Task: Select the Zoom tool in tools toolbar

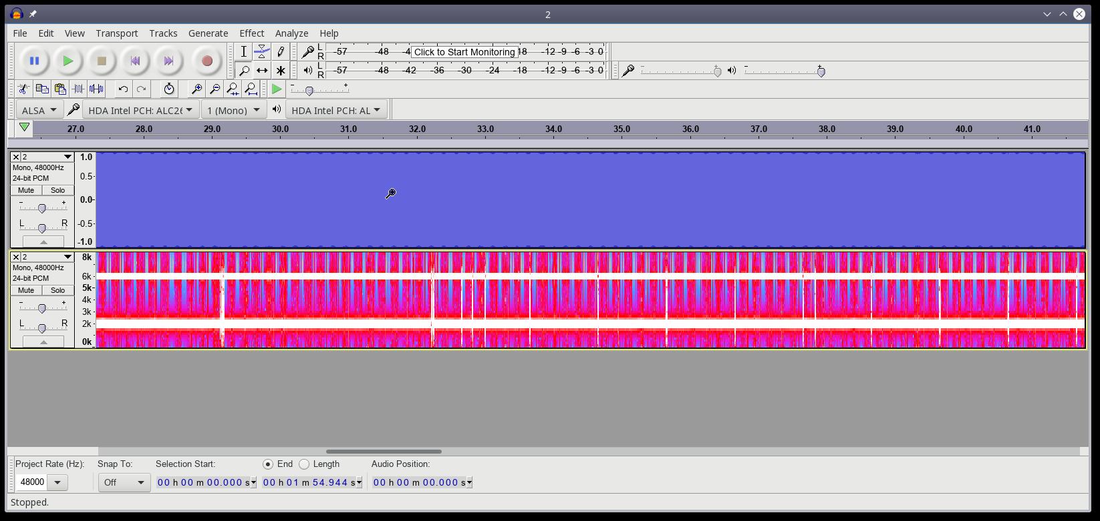Action: (244, 70)
